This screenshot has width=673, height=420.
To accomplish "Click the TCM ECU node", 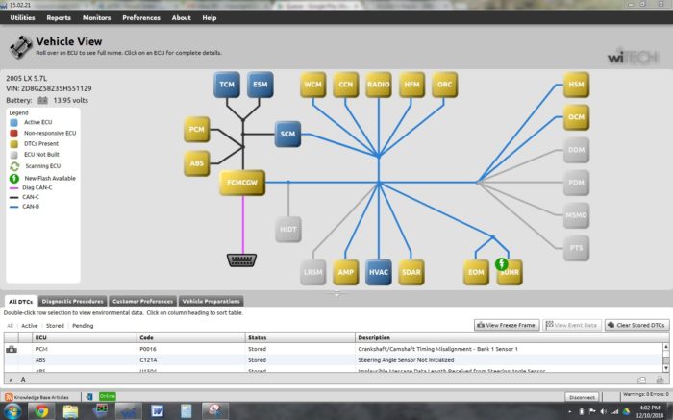I will click(x=227, y=85).
